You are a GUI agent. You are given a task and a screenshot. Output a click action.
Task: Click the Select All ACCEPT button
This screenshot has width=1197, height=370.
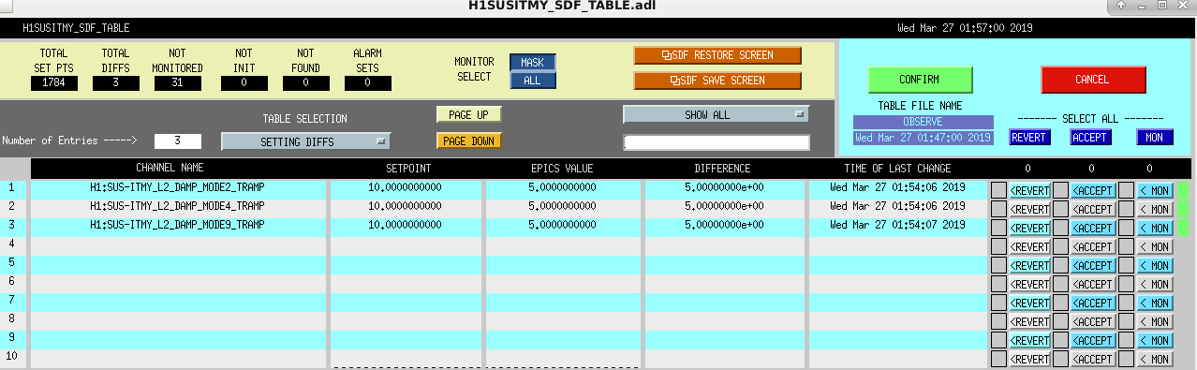point(1090,138)
